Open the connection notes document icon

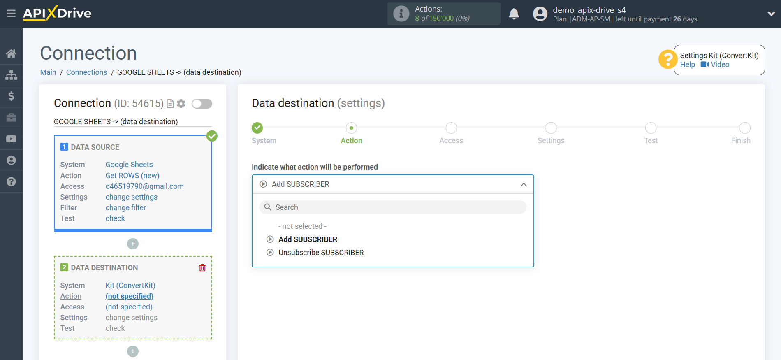[x=170, y=104]
